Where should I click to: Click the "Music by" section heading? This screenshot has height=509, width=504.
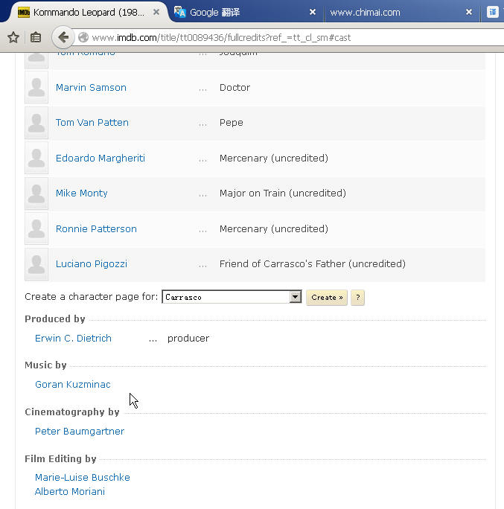(x=45, y=365)
